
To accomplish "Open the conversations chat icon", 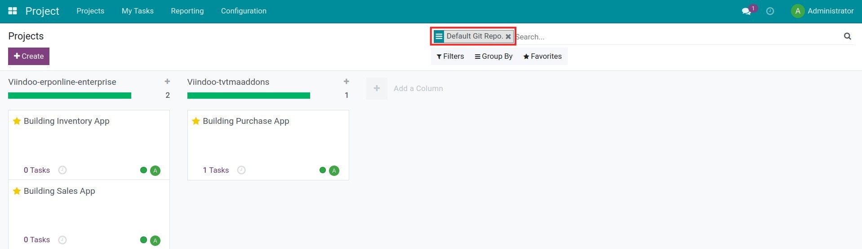I will click(746, 11).
